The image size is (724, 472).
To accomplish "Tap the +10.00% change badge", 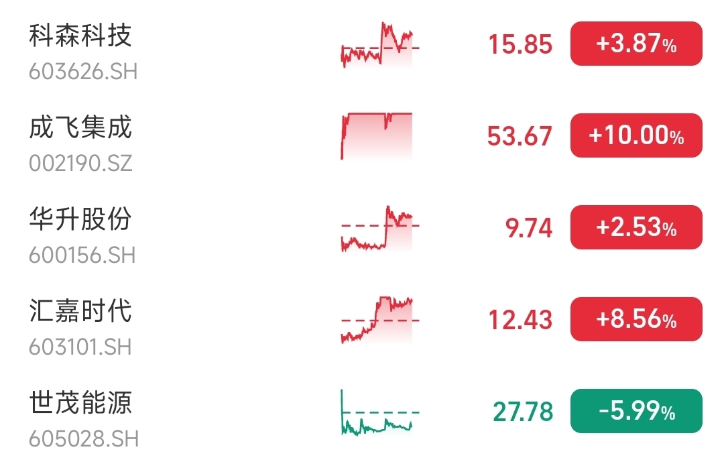I will click(636, 135).
